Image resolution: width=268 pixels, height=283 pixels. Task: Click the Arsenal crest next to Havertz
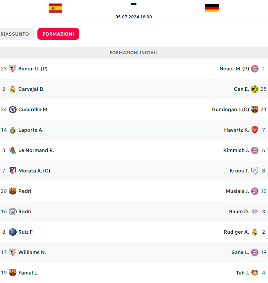click(255, 130)
